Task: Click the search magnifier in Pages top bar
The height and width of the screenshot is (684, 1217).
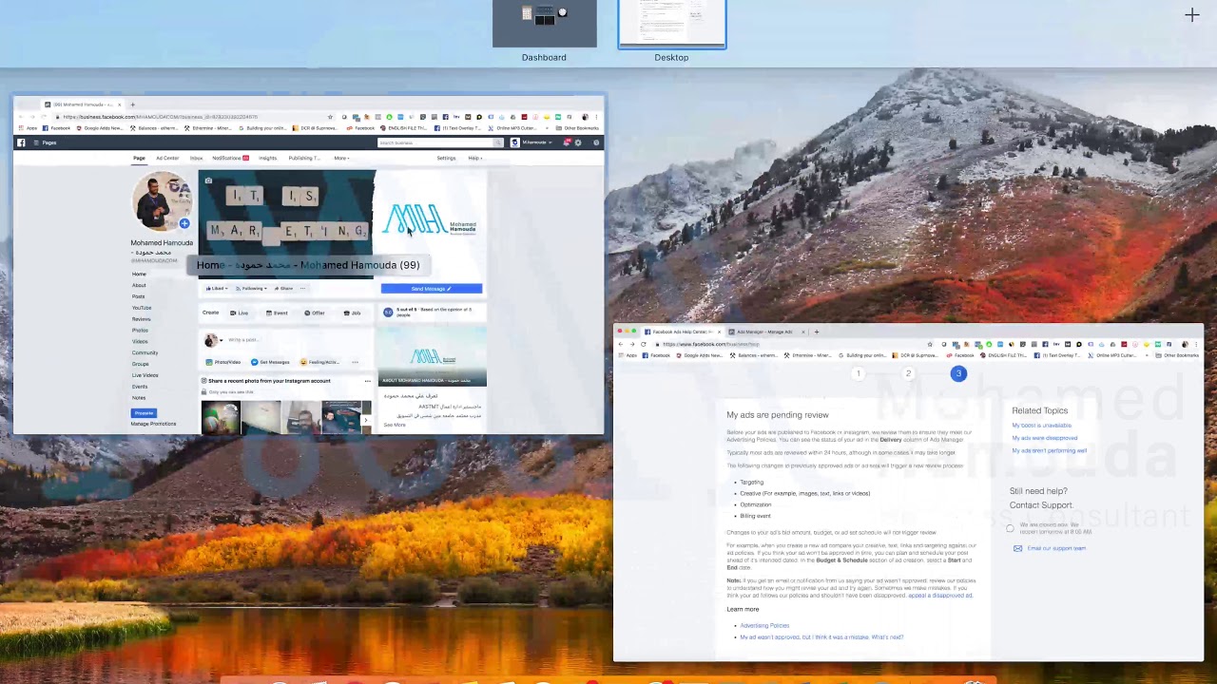Action: tap(497, 142)
